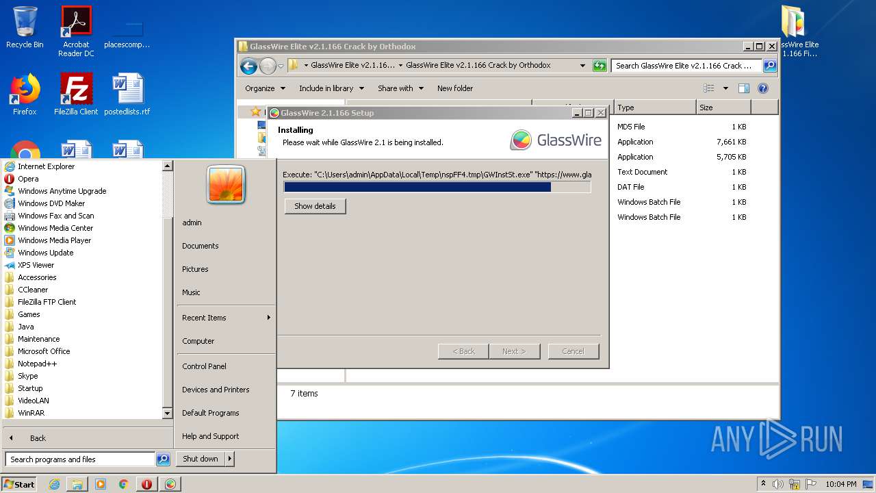This screenshot has width=876, height=493.
Task: Expand the Notepad++ folder
Action: click(x=37, y=364)
